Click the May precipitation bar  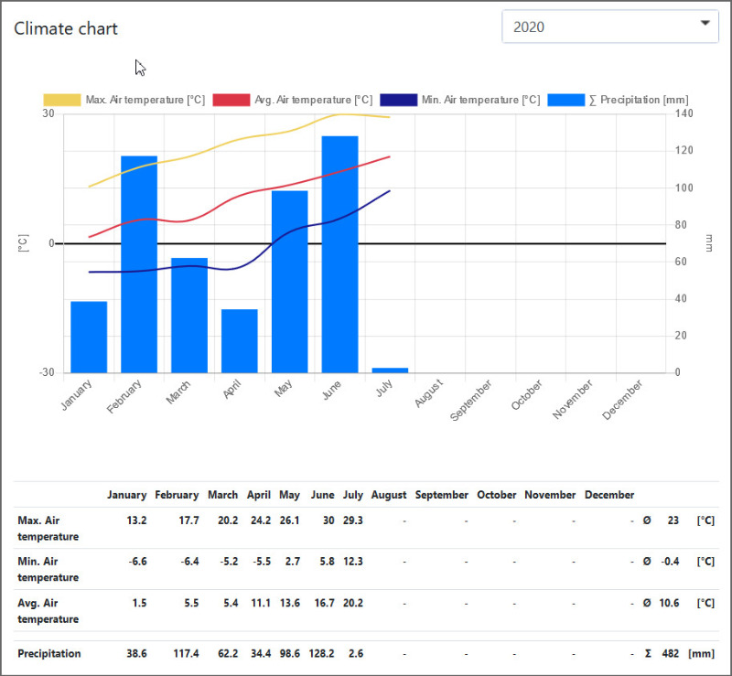point(289,282)
